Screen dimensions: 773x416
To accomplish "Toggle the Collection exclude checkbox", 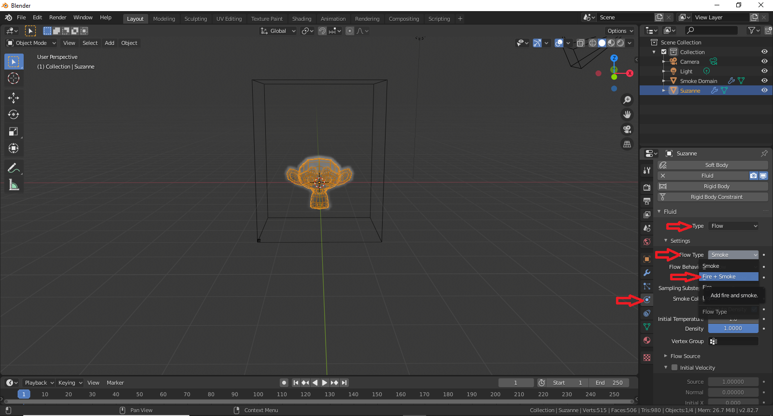I will 664,52.
